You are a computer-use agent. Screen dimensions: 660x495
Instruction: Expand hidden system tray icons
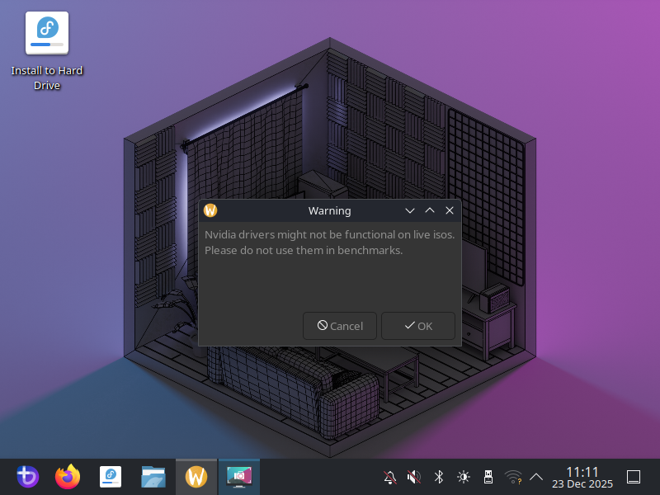(x=535, y=478)
